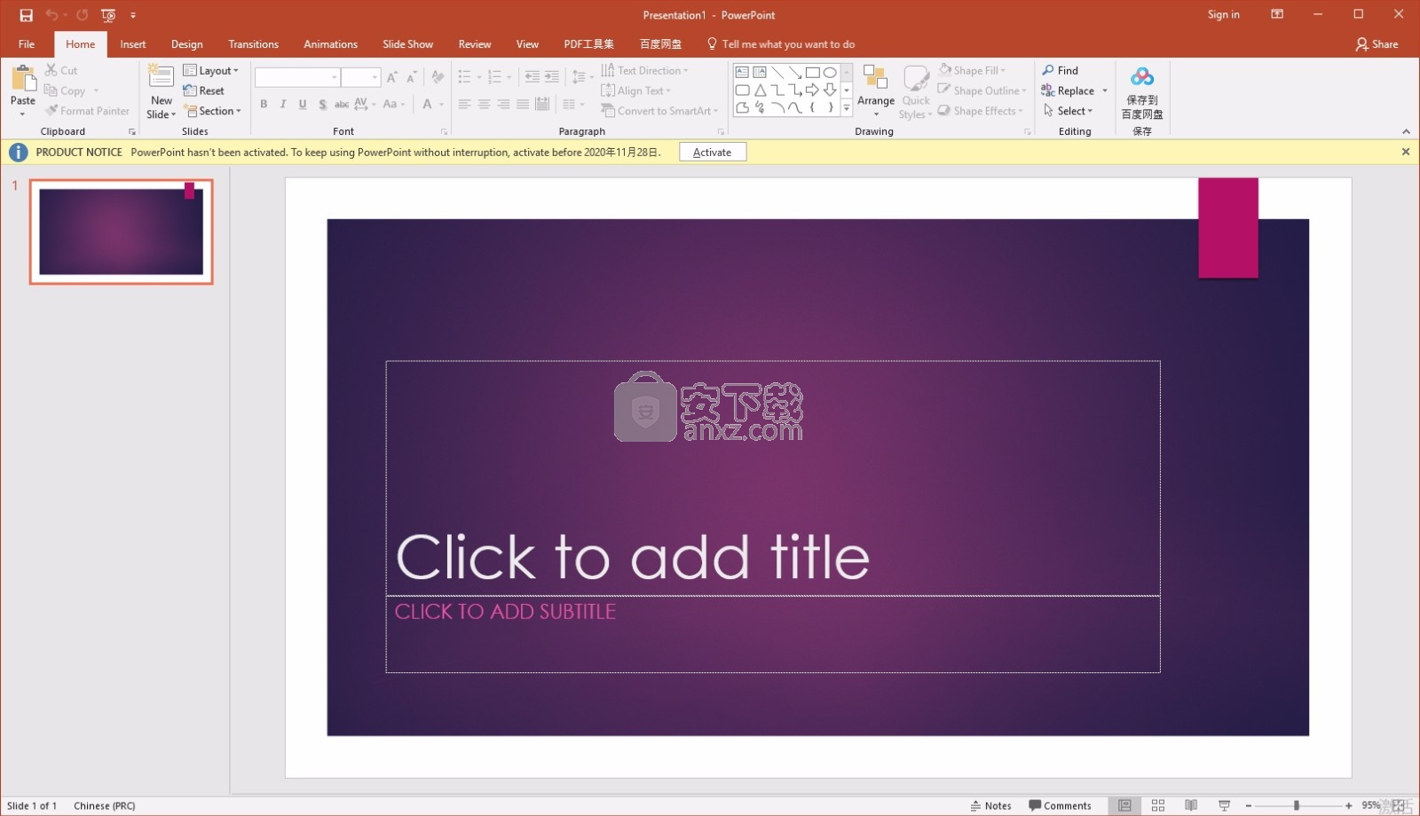Open the Layout dropdown

coord(211,70)
